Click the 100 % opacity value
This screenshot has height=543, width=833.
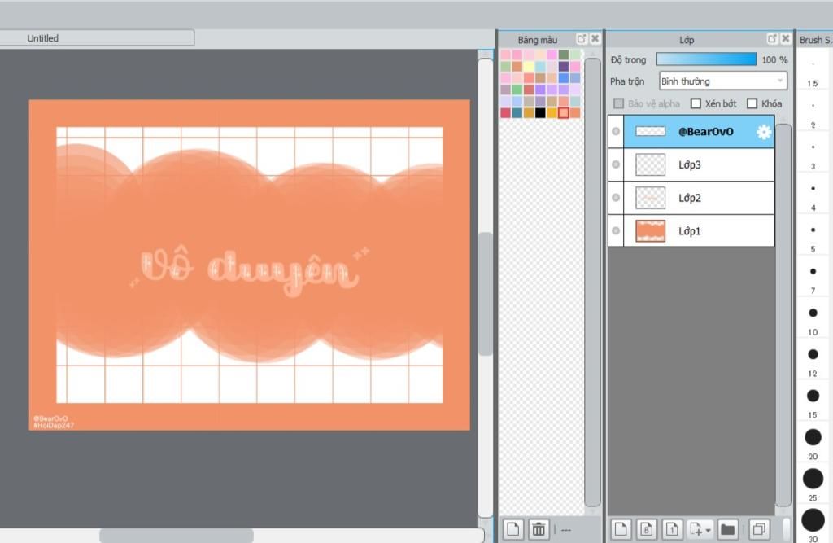click(774, 59)
